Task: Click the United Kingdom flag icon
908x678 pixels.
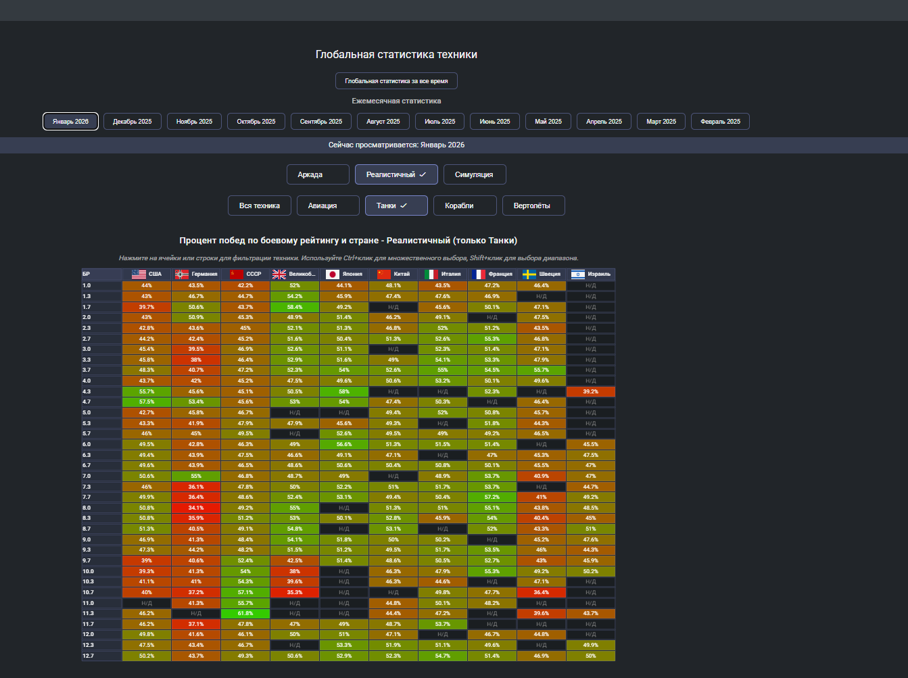Action: [279, 274]
